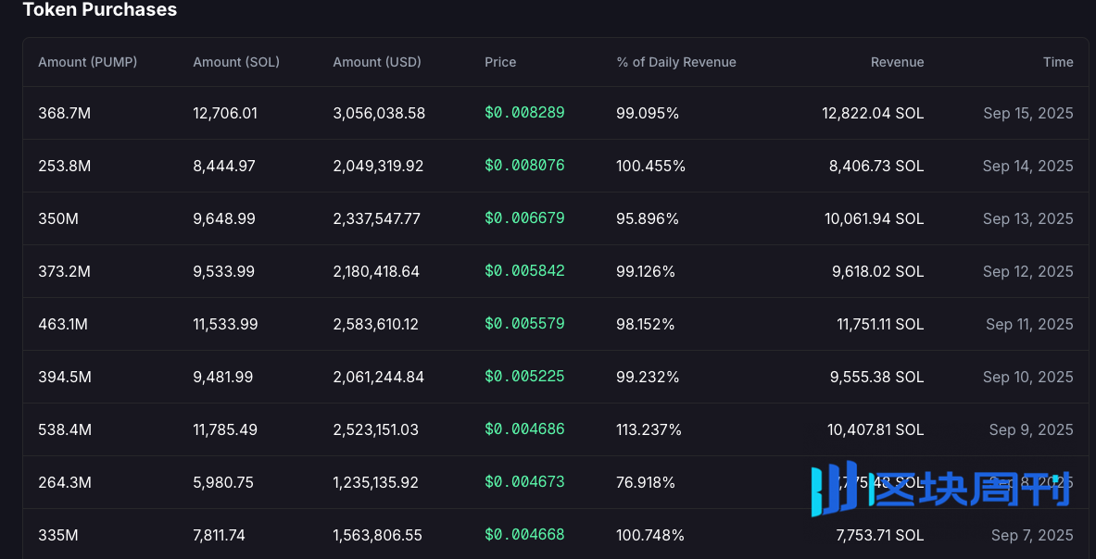The width and height of the screenshot is (1096, 559).
Task: Click the 9,648.99 SOL amount
Action: pyautogui.click(x=224, y=218)
